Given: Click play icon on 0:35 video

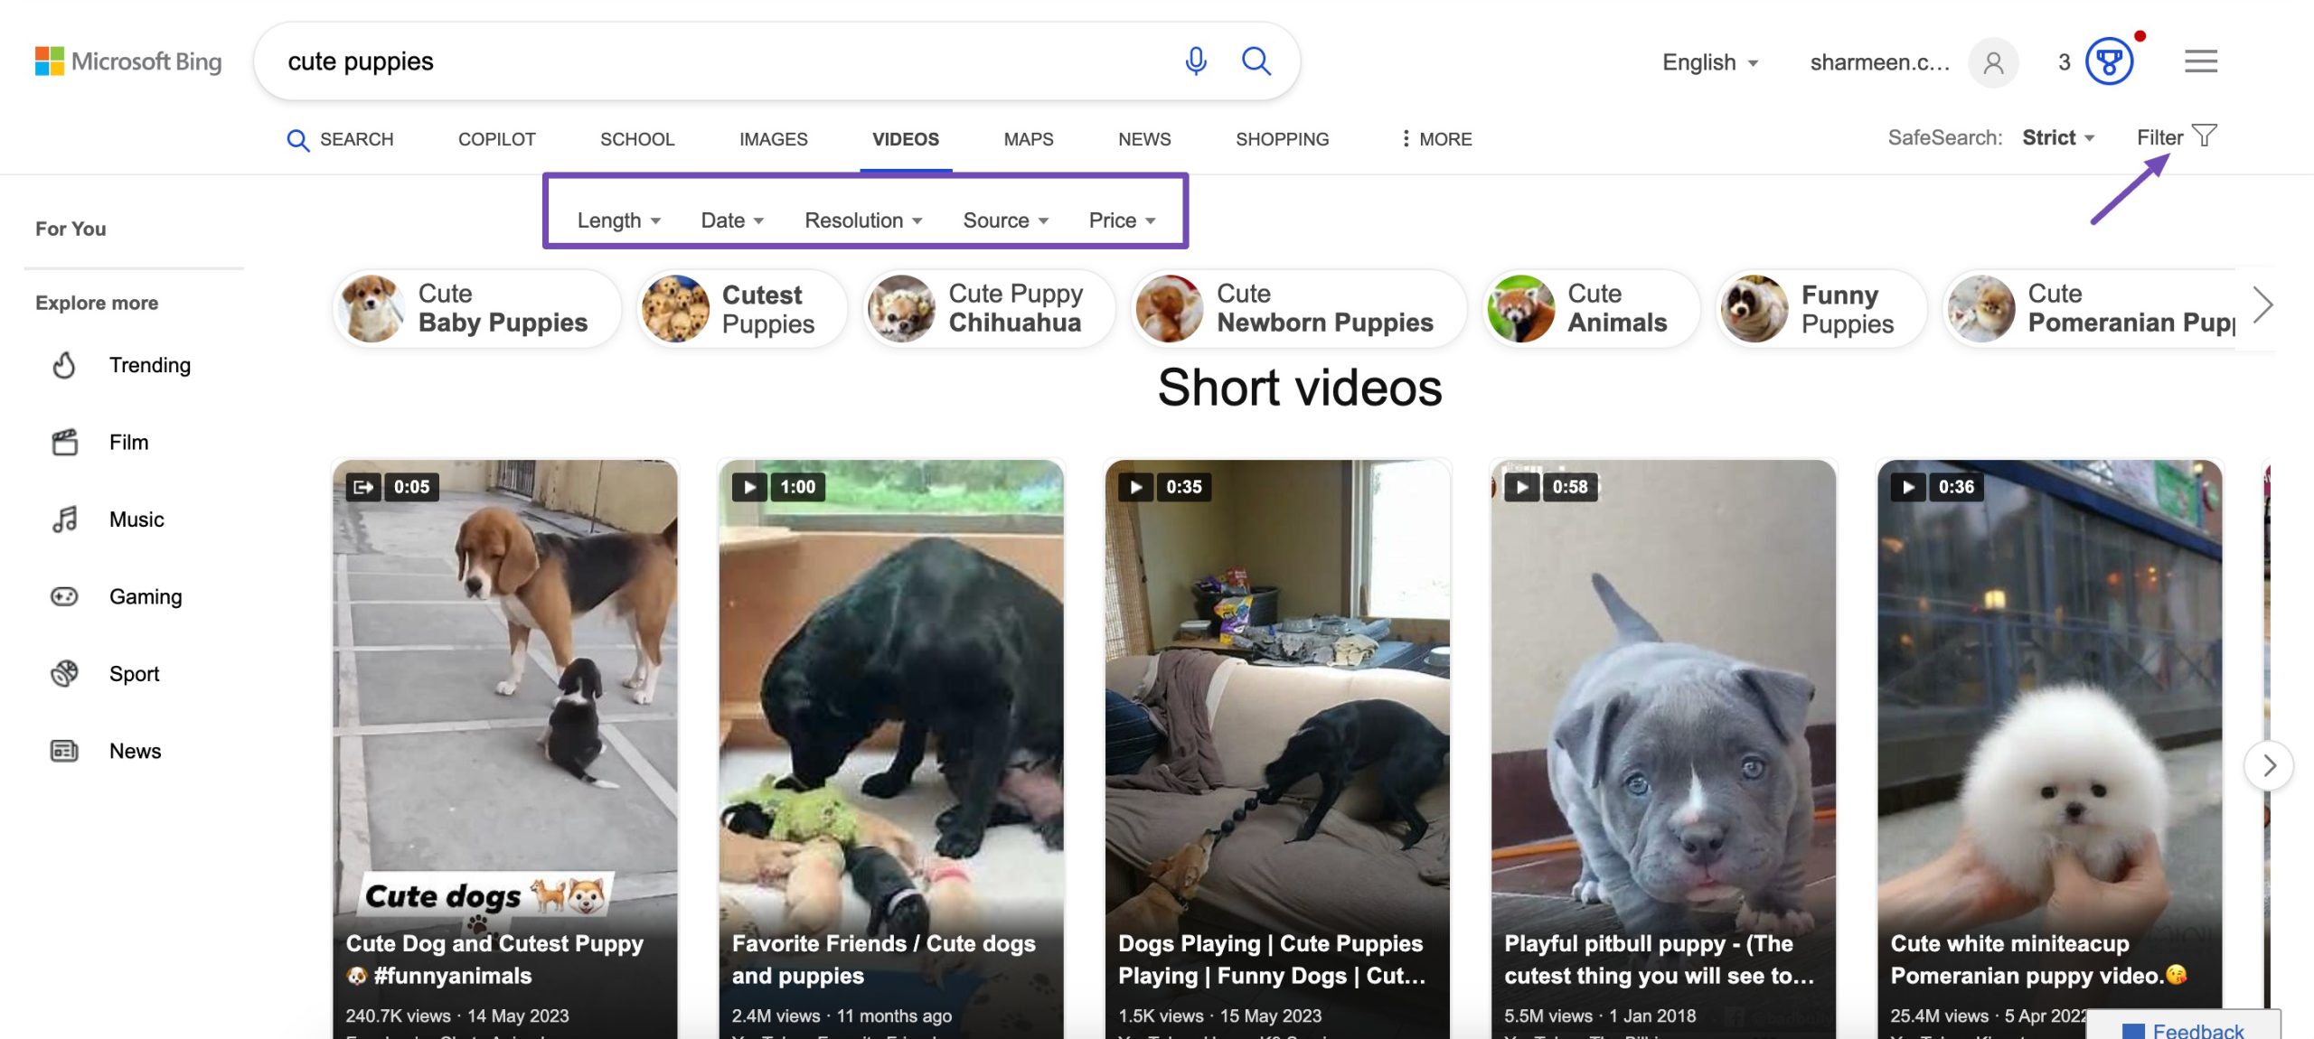Looking at the screenshot, I should pos(1136,487).
